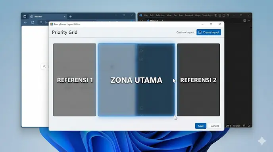Click the line ending indicator beside UTF-8

pyautogui.click(x=237, y=126)
